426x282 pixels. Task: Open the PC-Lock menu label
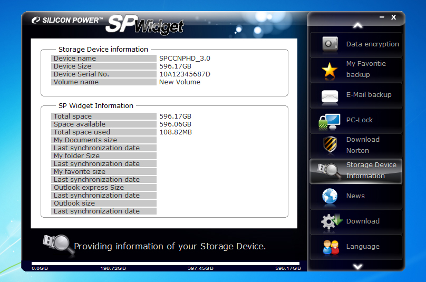360,120
